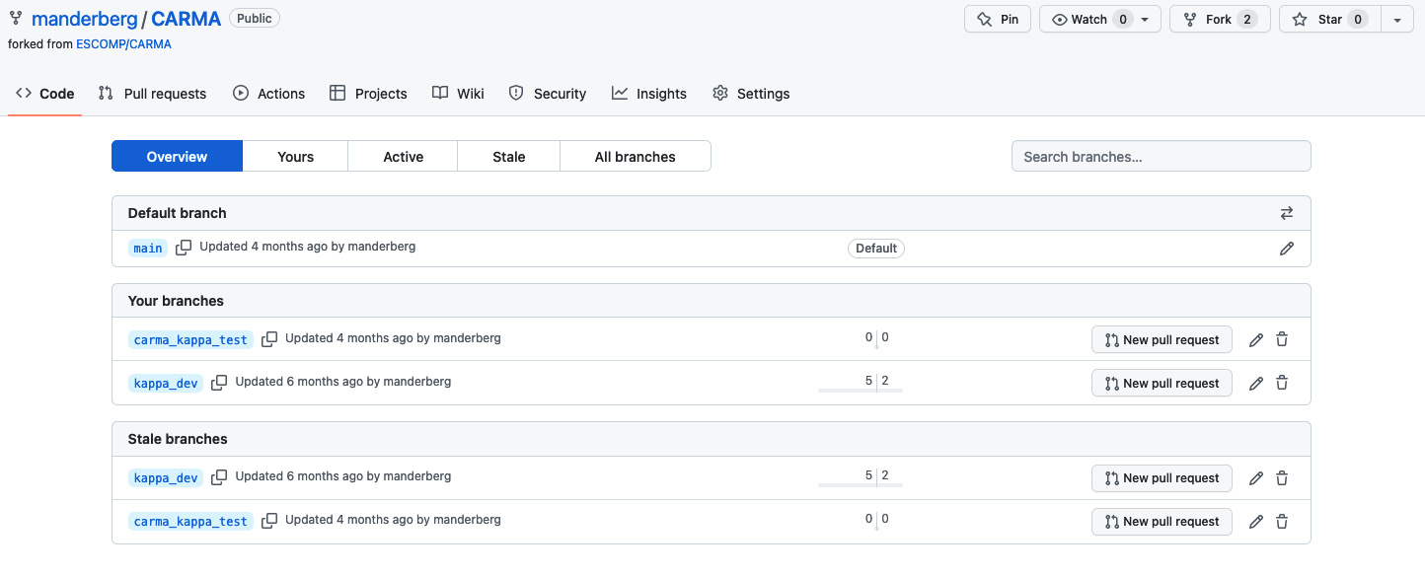
Task: Pin the CARMA repository
Action: point(997,20)
